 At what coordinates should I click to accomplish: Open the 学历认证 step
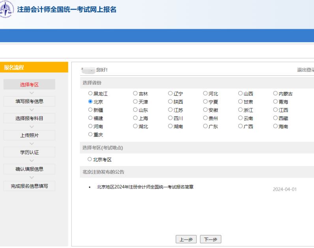pyautogui.click(x=29, y=152)
